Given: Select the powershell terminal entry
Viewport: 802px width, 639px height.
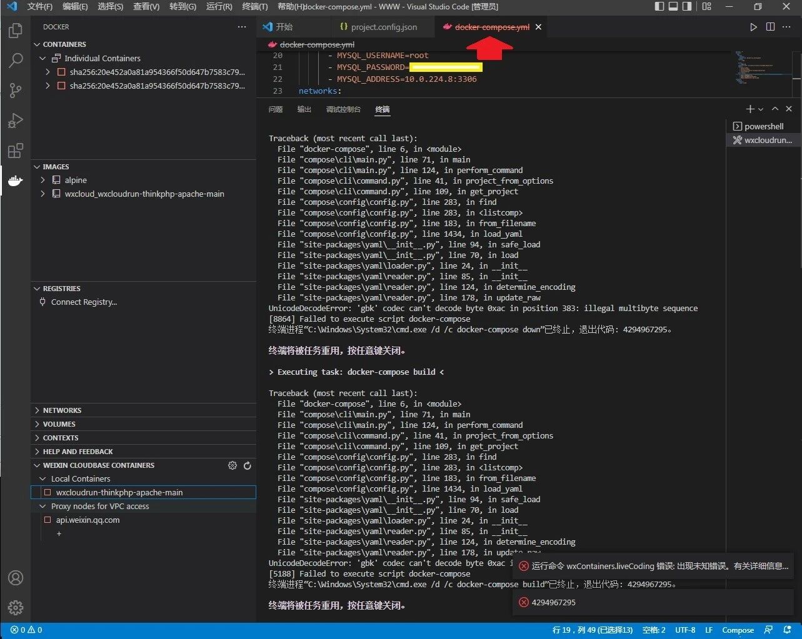Looking at the screenshot, I should (x=763, y=126).
